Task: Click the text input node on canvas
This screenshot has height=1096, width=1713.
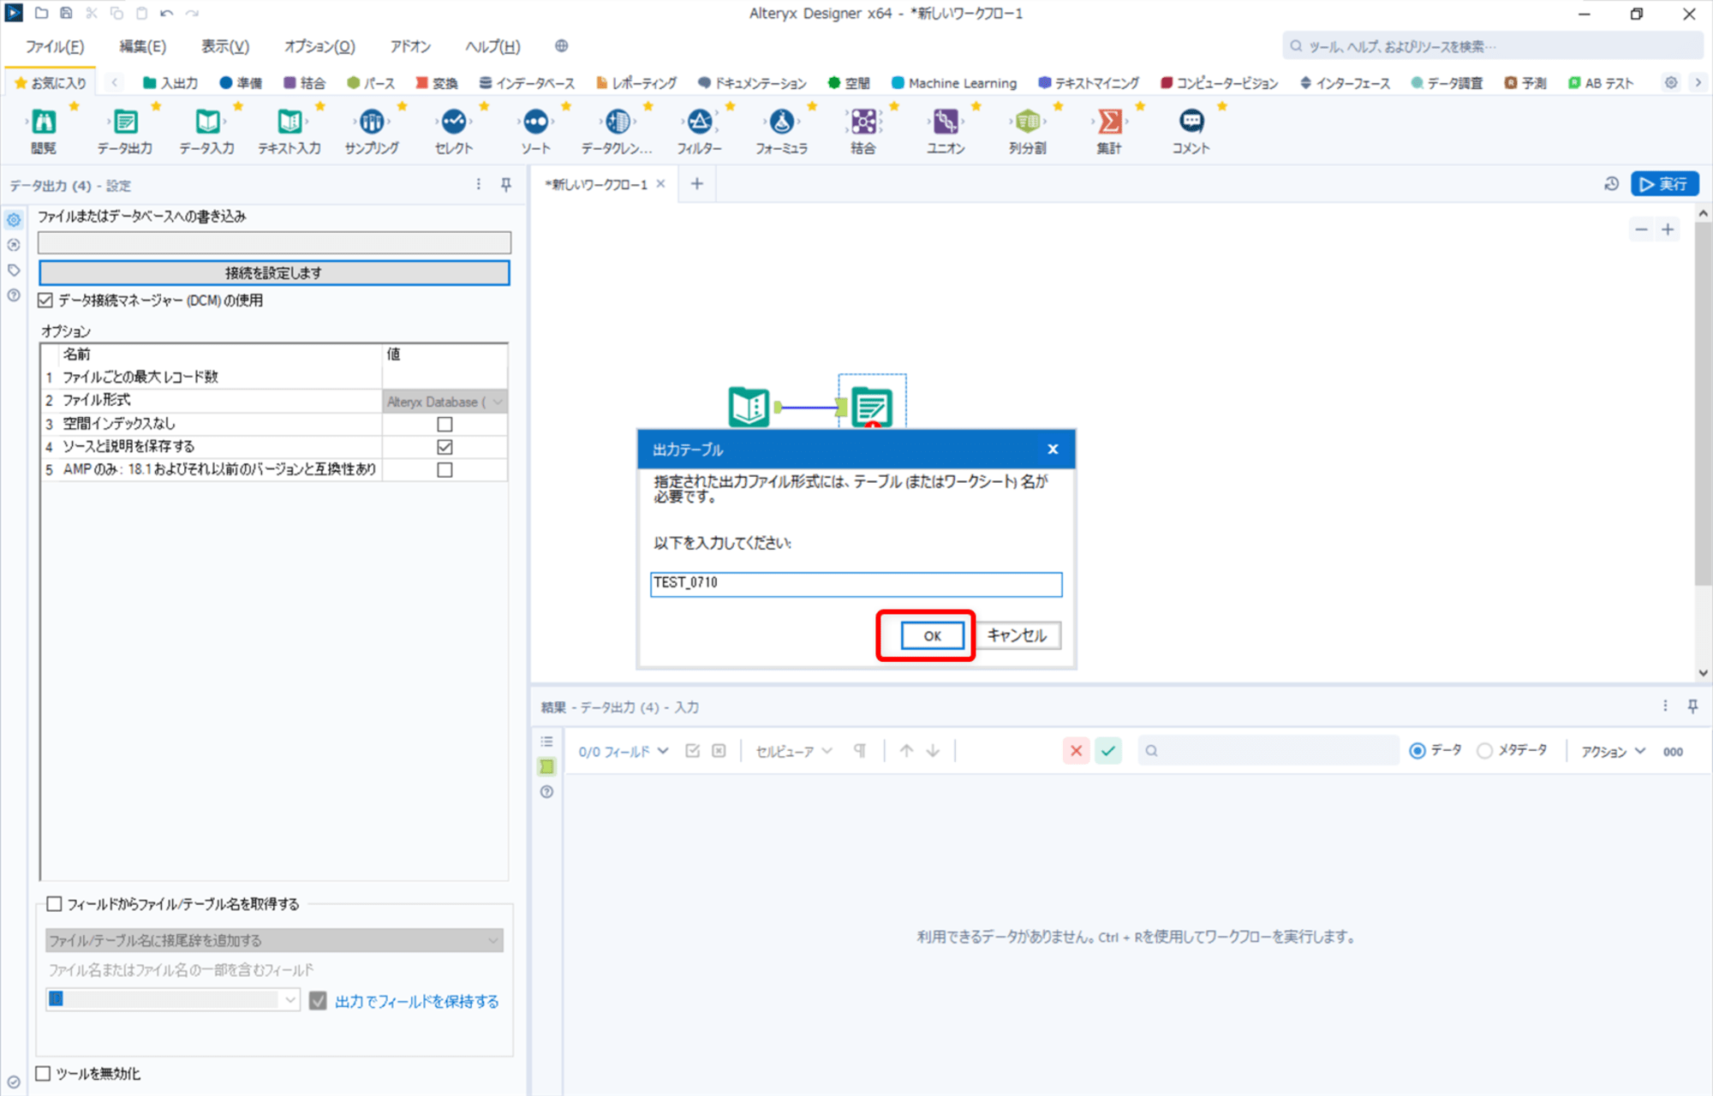Action: 749,407
